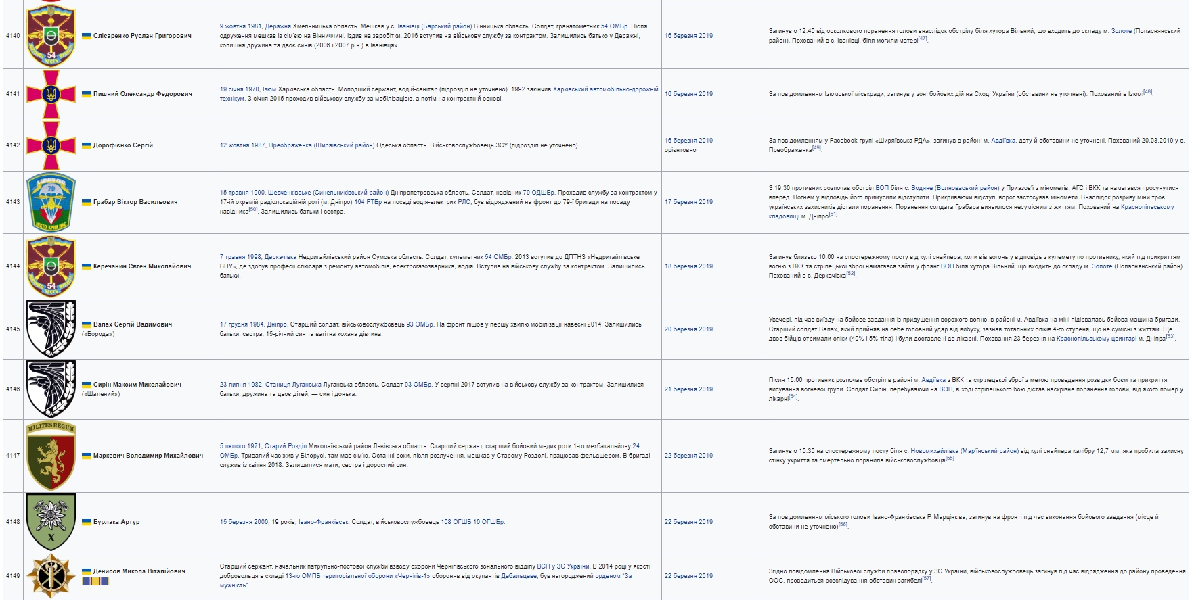Open the edelweiss emblem in row 4148
The image size is (1192, 603).
(x=51, y=522)
